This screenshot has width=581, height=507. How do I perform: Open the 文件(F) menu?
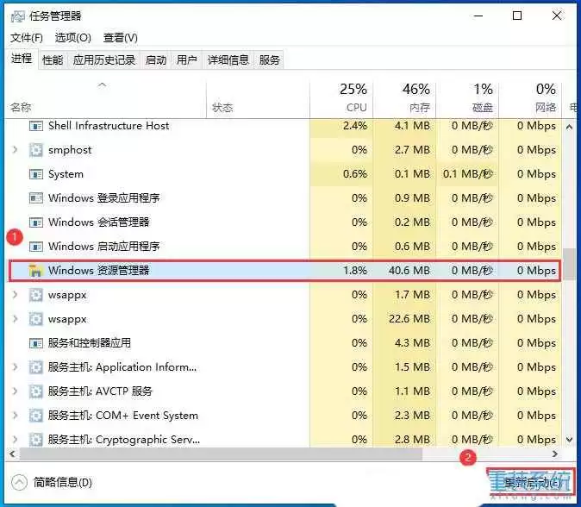point(27,37)
